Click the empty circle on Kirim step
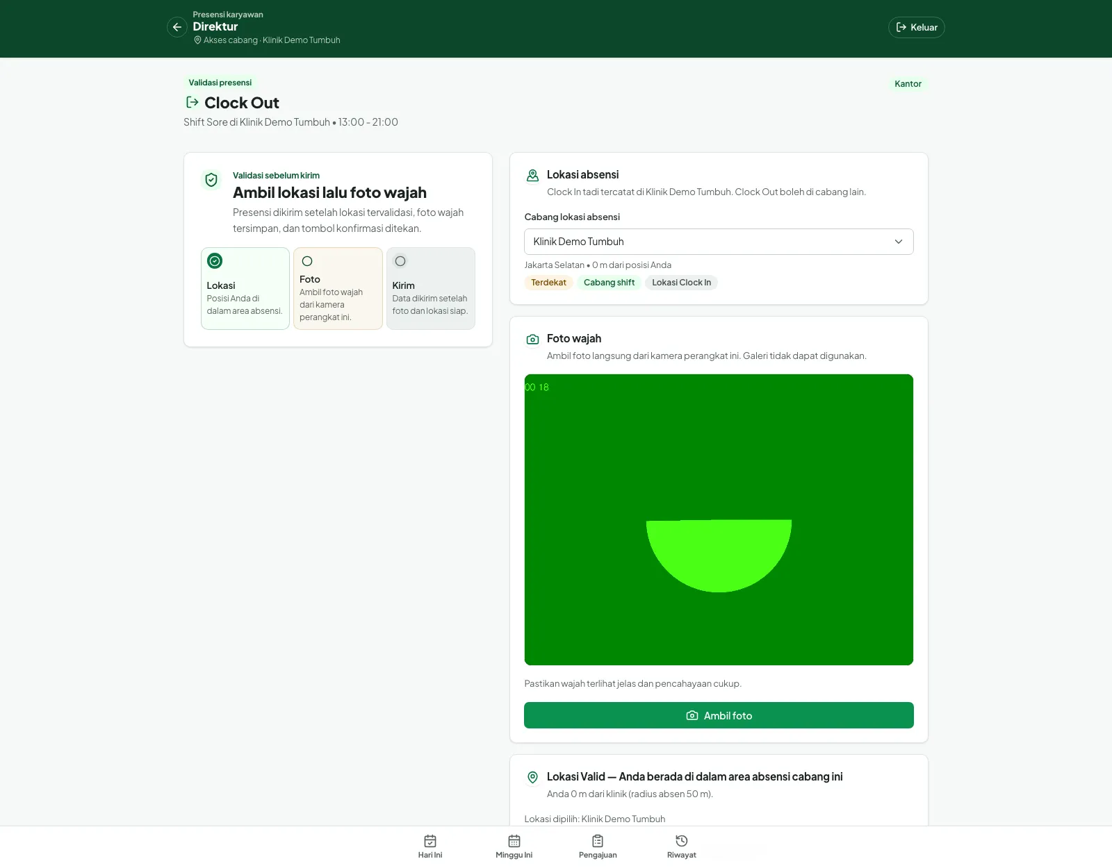The height and width of the screenshot is (868, 1112). pyautogui.click(x=400, y=261)
